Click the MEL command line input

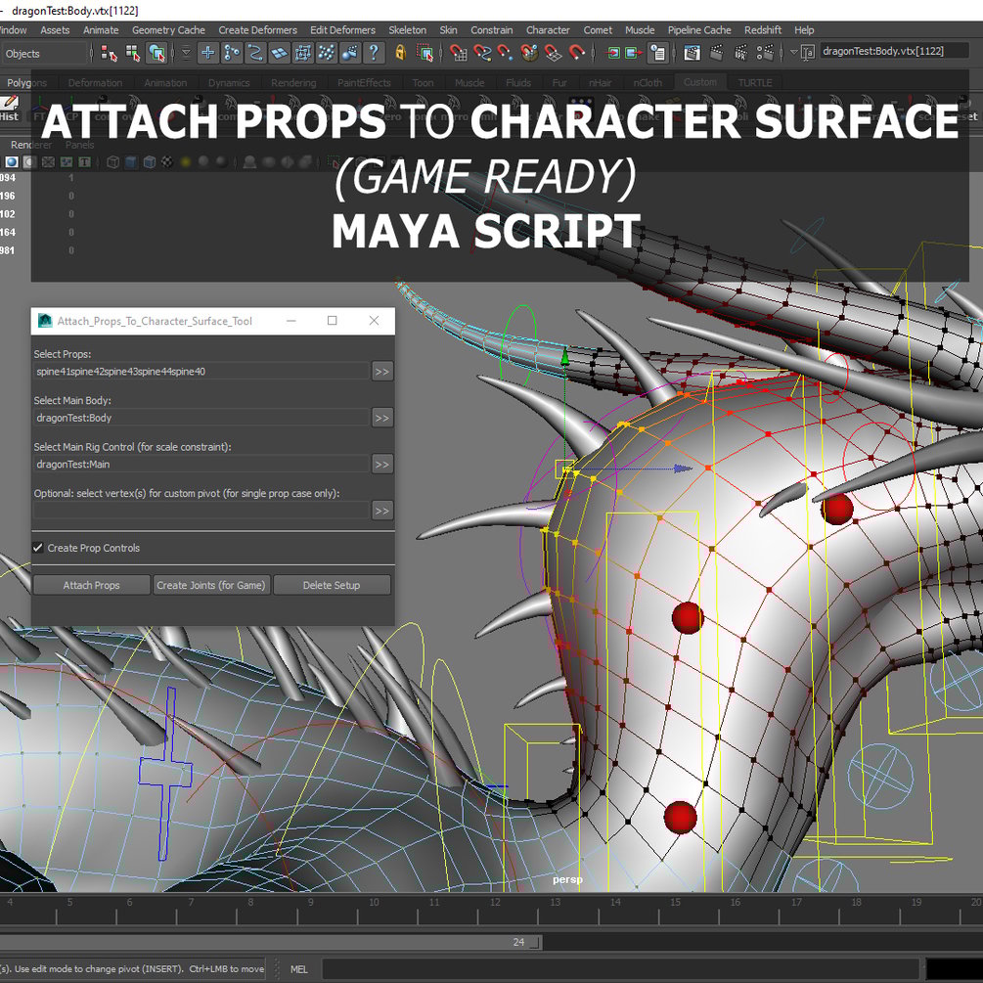click(x=621, y=968)
